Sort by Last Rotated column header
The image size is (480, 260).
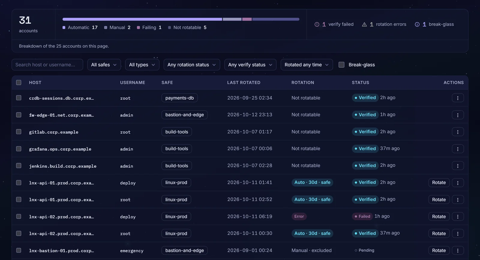[x=244, y=83]
